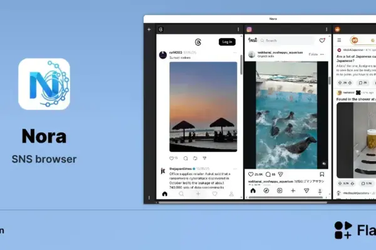Open profile avatar of Sunset colors post
Screen dimensions: 376x250
[163, 55]
